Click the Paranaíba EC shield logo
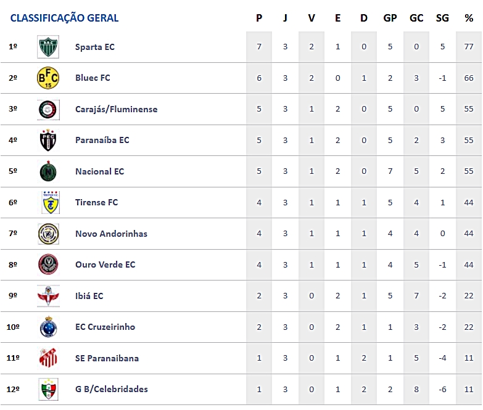The image size is (483, 410). pyautogui.click(x=47, y=140)
